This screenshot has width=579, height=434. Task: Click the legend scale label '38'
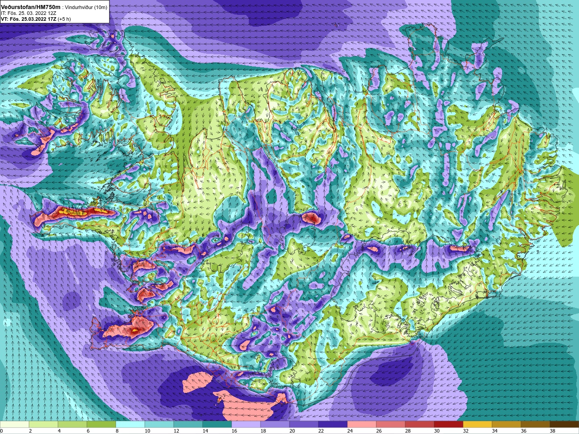(552, 431)
